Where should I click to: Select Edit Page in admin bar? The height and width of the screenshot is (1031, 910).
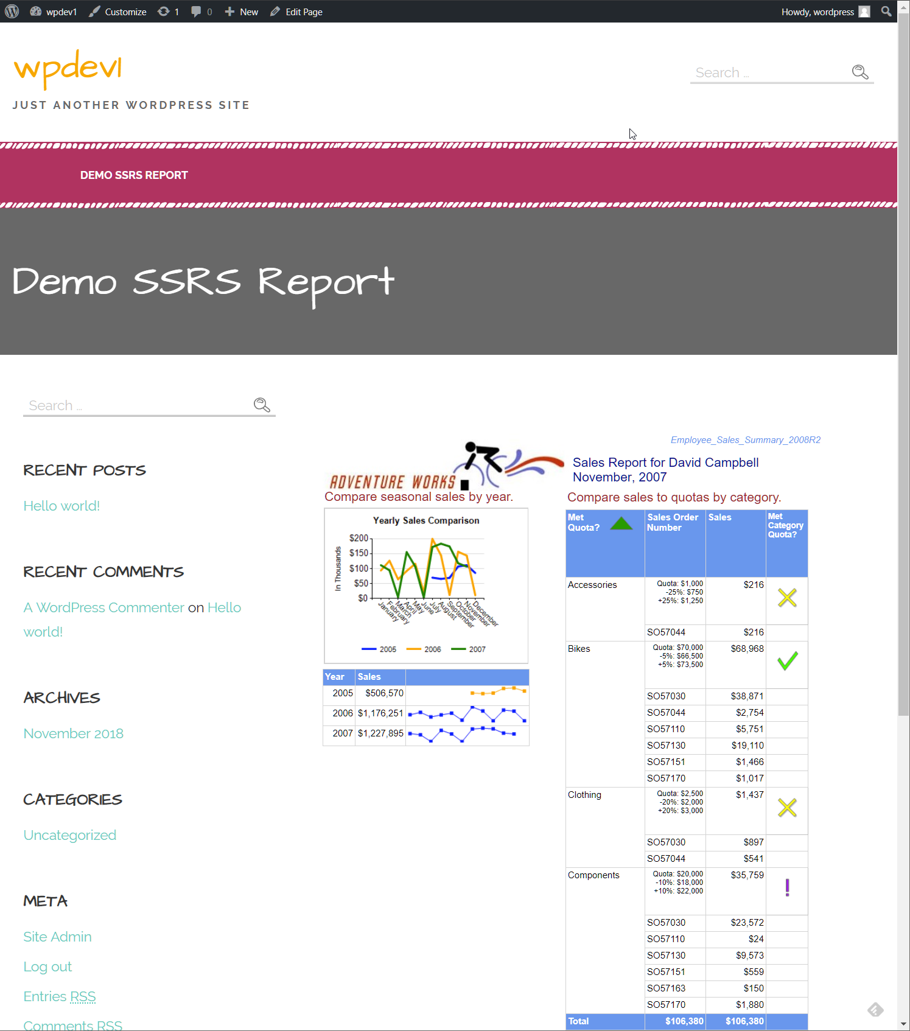click(296, 12)
